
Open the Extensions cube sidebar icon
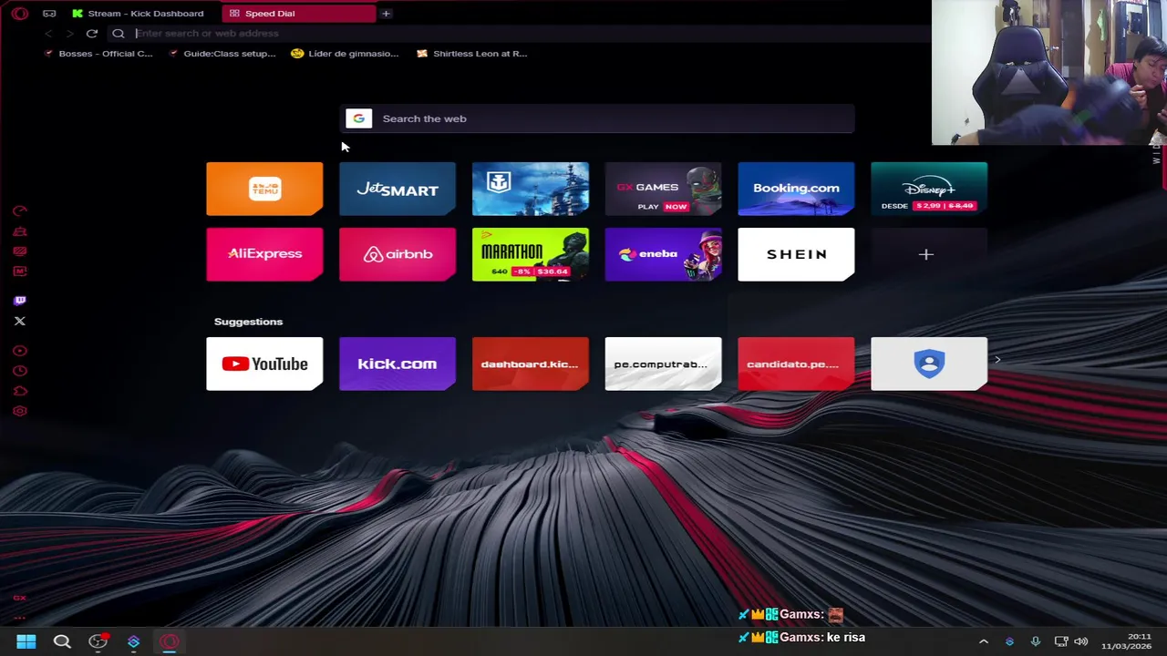point(19,391)
